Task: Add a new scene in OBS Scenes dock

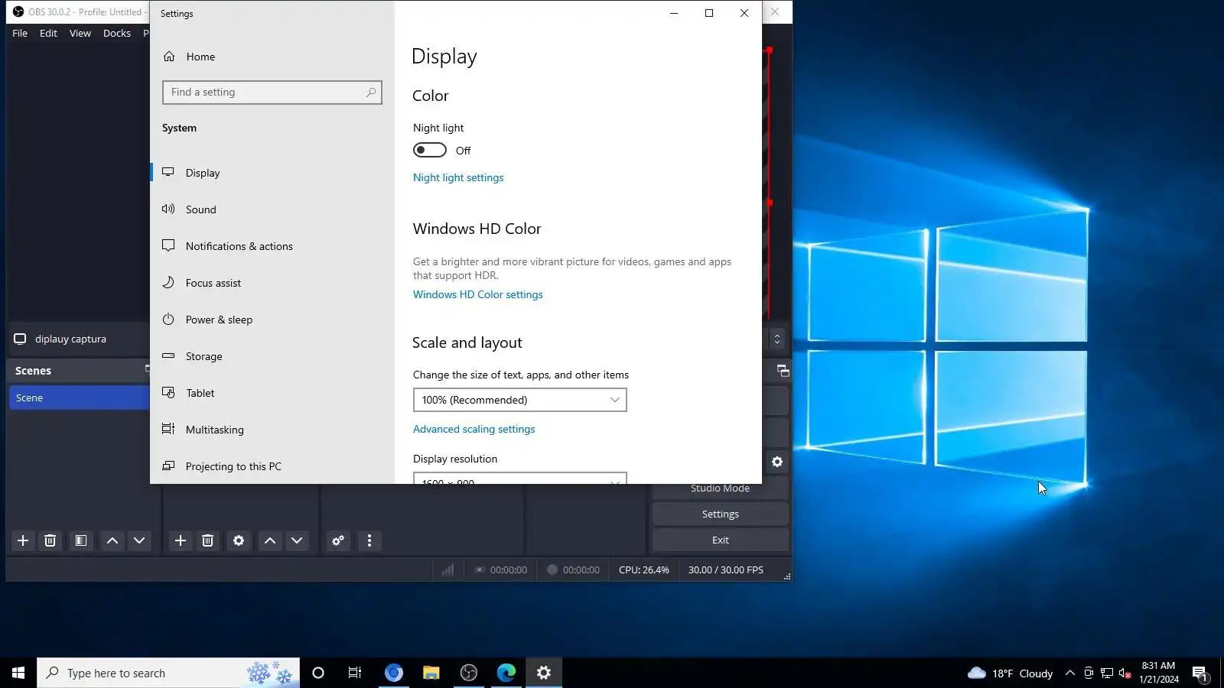Action: pyautogui.click(x=23, y=540)
